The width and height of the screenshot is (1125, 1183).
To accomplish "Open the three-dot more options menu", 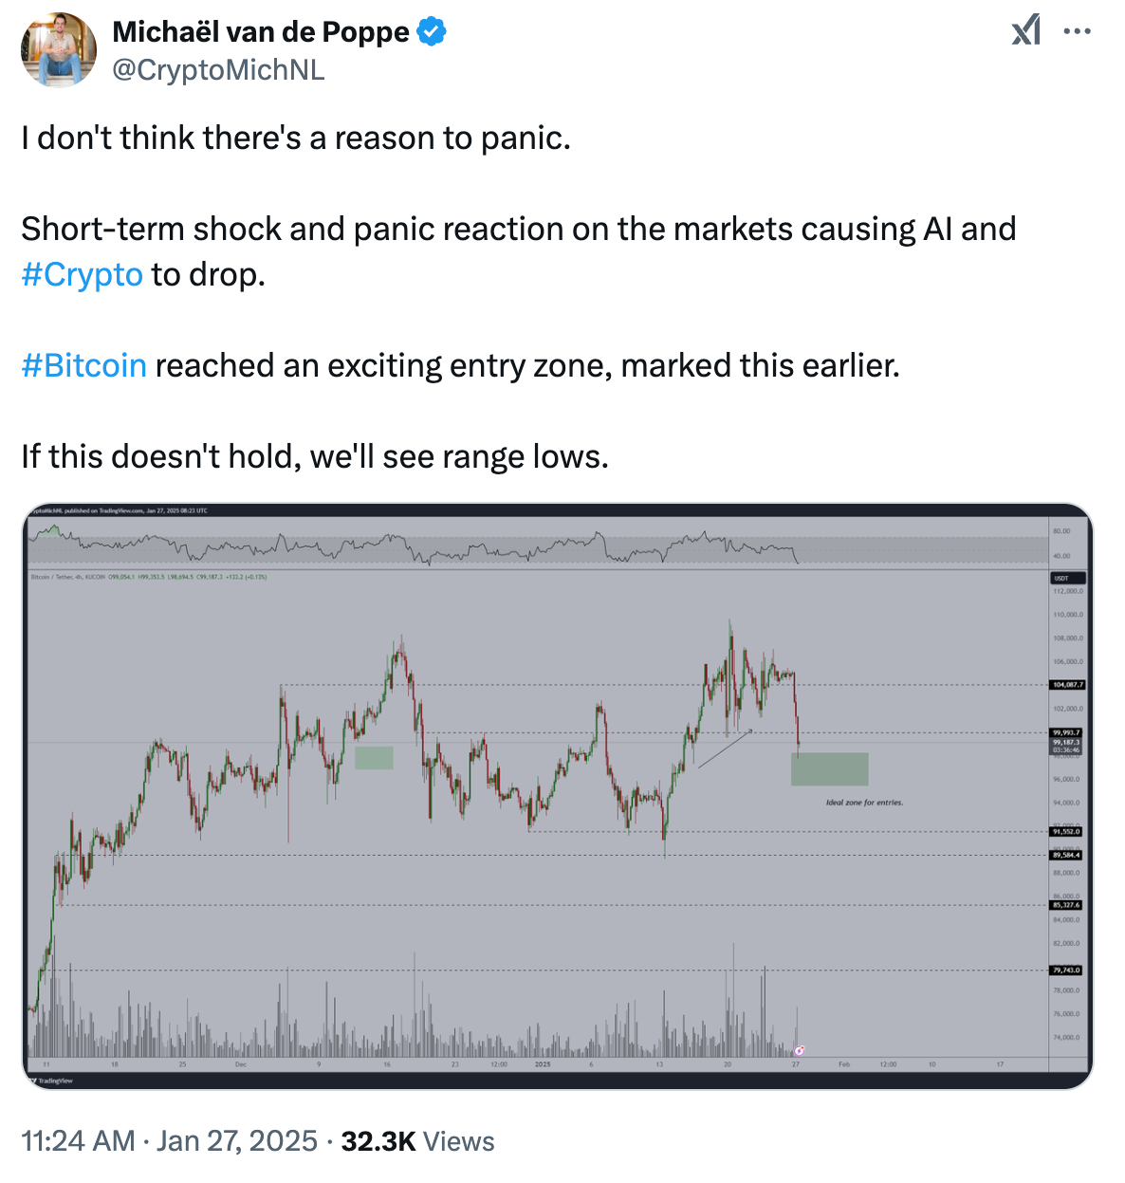I will click(1077, 31).
